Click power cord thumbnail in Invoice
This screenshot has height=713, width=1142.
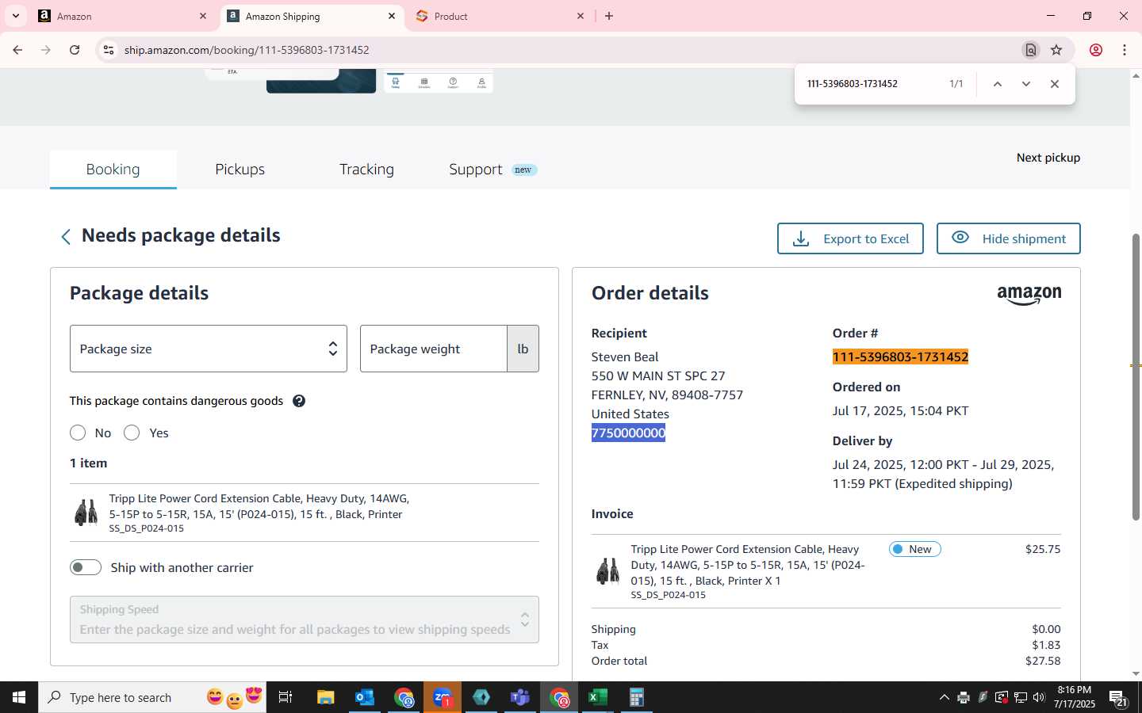coord(607,570)
